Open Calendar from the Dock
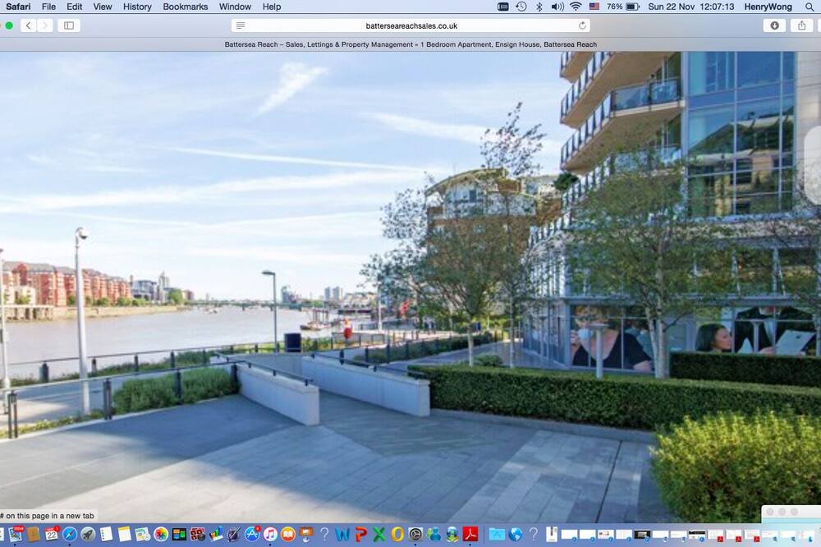 (x=51, y=534)
